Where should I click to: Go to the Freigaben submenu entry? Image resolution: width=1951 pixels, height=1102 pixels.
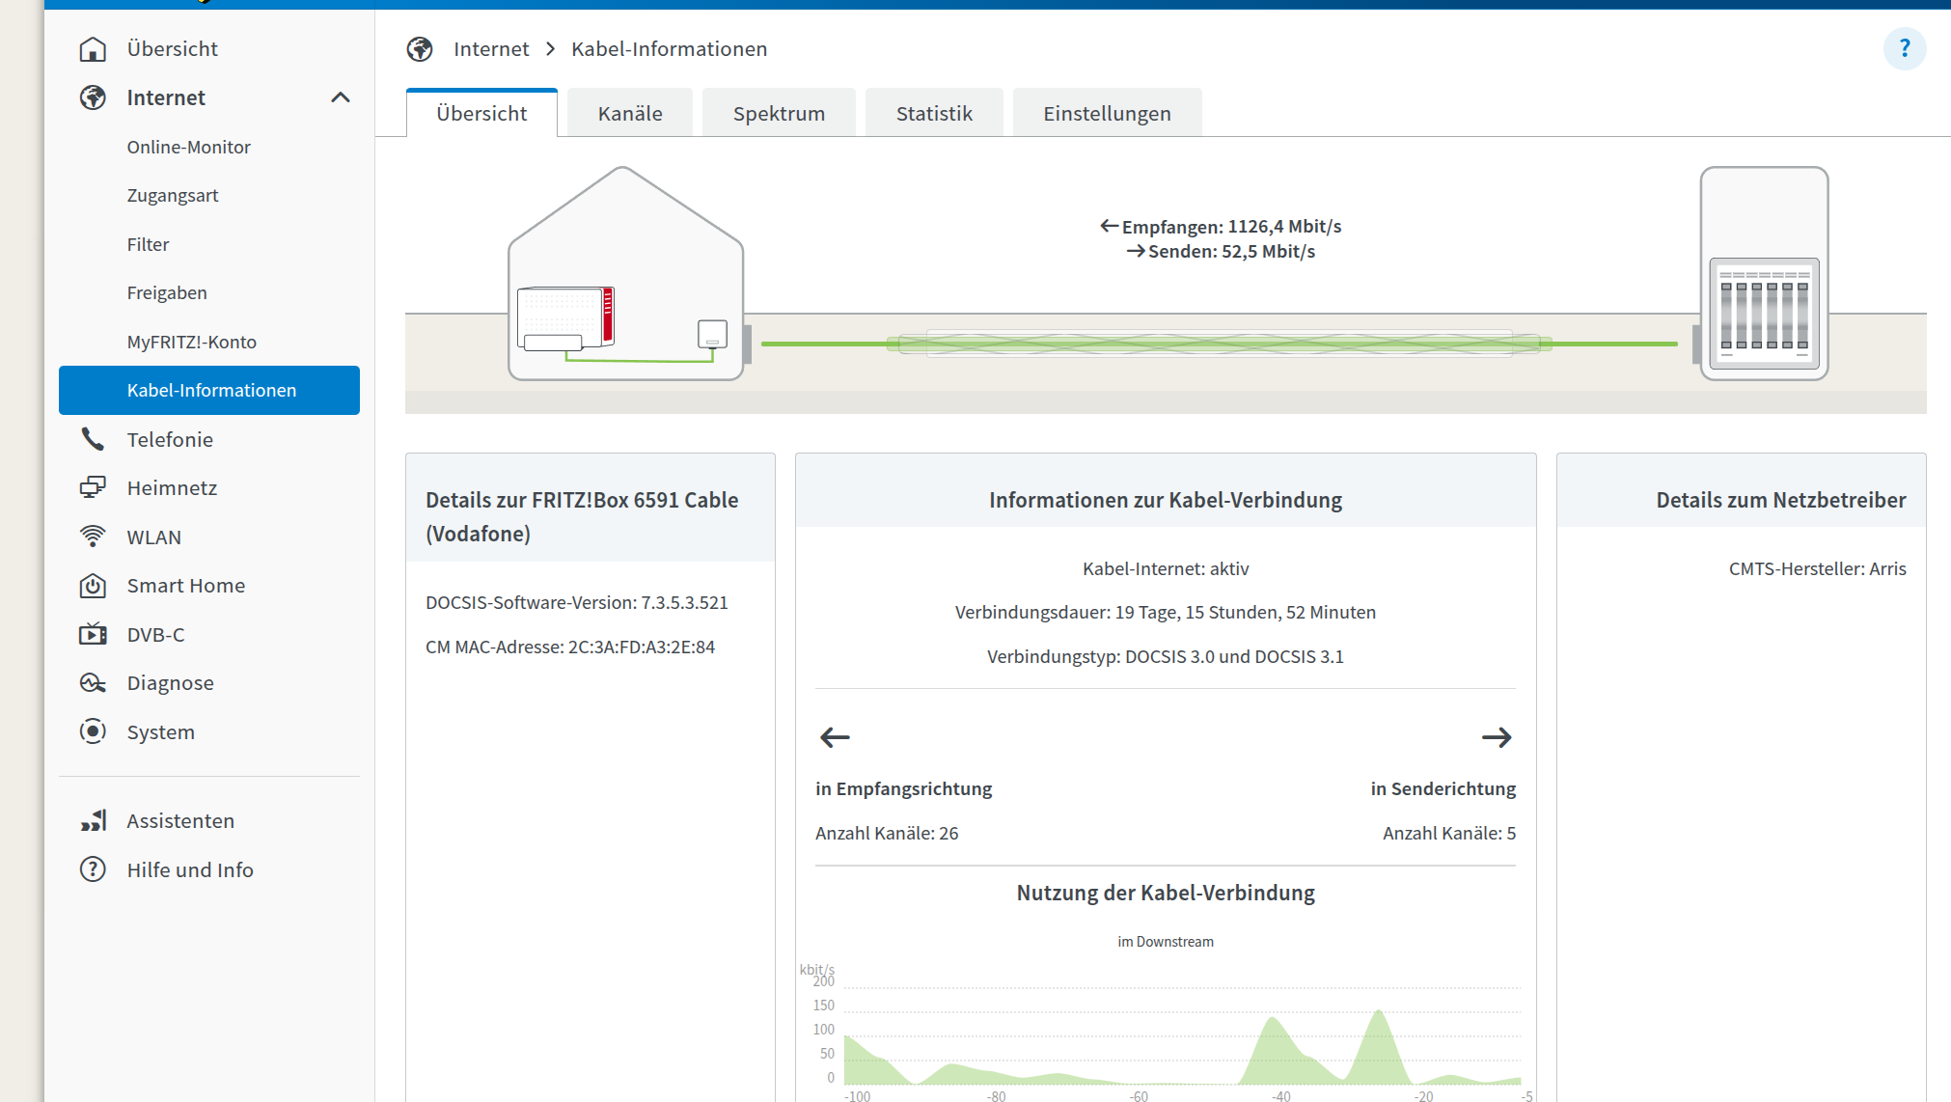point(167,292)
